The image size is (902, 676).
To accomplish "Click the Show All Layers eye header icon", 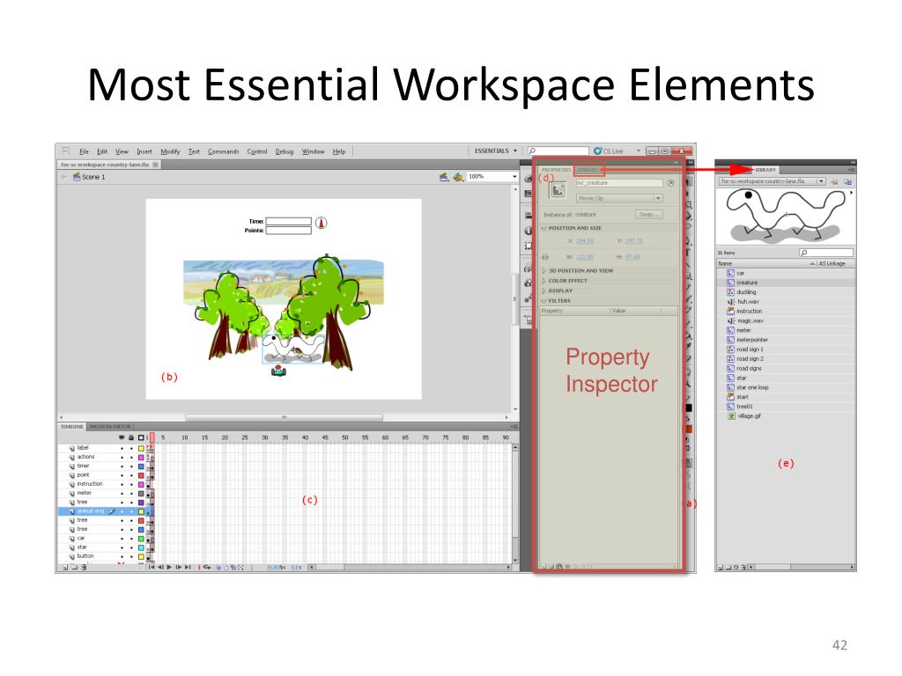I will 122,438.
